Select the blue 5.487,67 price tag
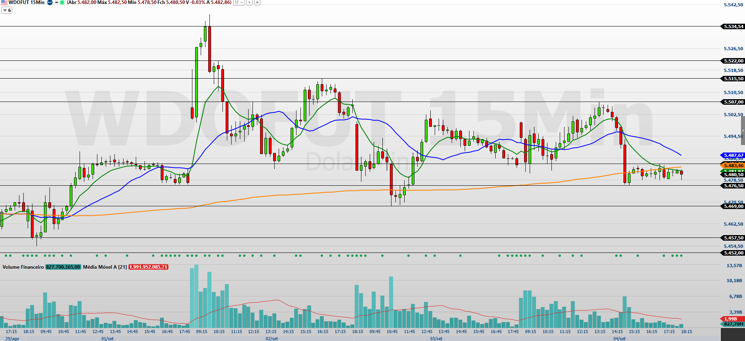The height and width of the screenshot is (341, 745). click(x=733, y=155)
